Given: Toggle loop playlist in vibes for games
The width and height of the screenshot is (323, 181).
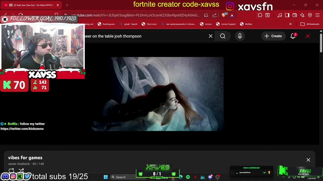Looking at the screenshot, I should pos(11,171).
